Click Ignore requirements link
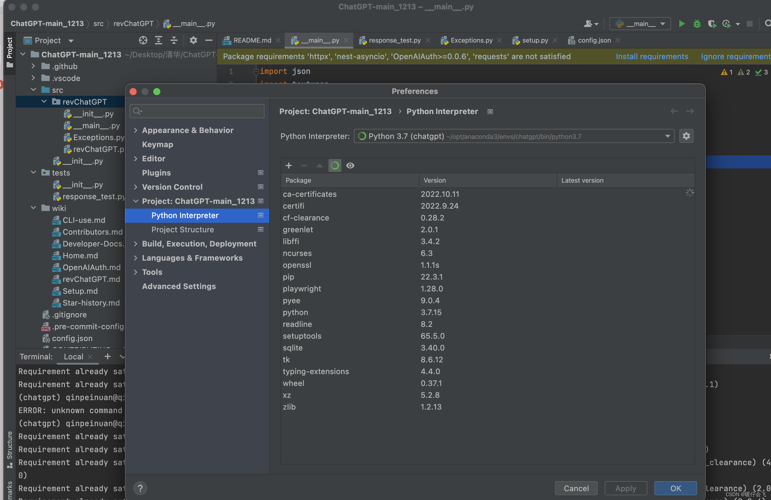 (x=736, y=56)
